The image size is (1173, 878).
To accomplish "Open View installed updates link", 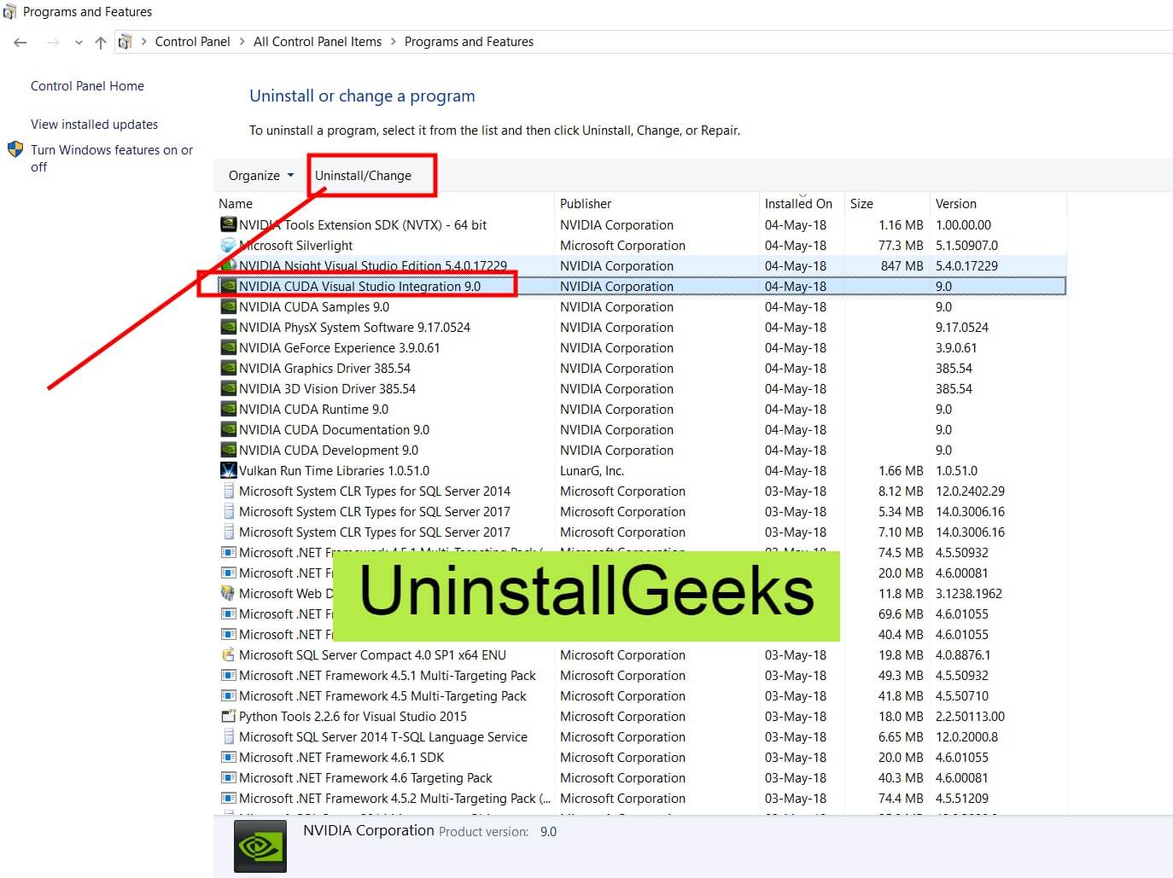I will (x=94, y=125).
